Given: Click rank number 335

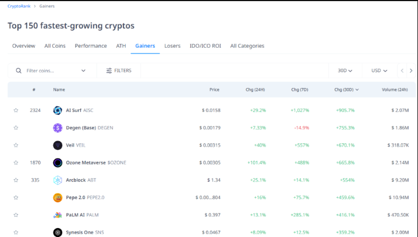Looking at the screenshot, I should coord(35,180).
